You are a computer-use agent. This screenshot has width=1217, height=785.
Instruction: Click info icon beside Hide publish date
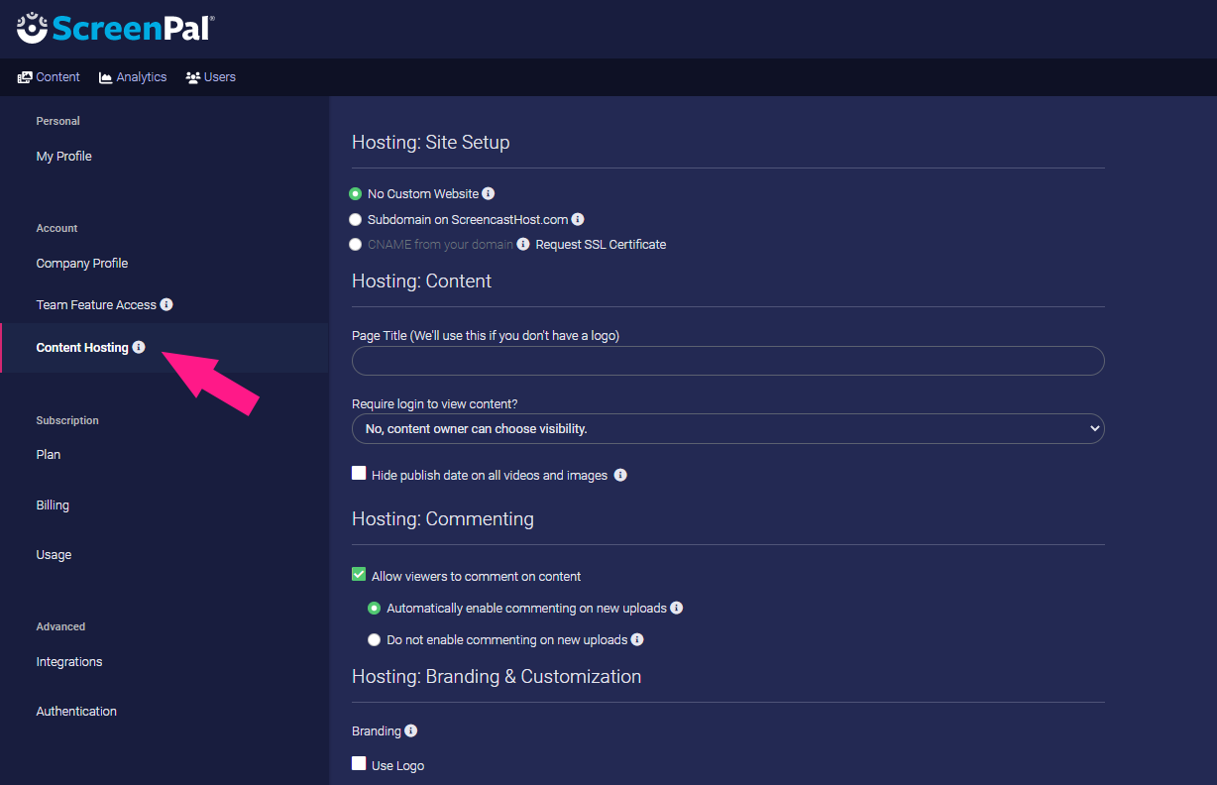[620, 475]
